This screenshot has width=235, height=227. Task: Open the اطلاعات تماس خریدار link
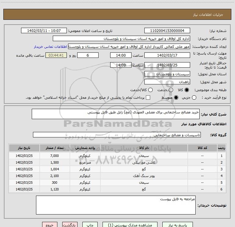tap(50, 47)
